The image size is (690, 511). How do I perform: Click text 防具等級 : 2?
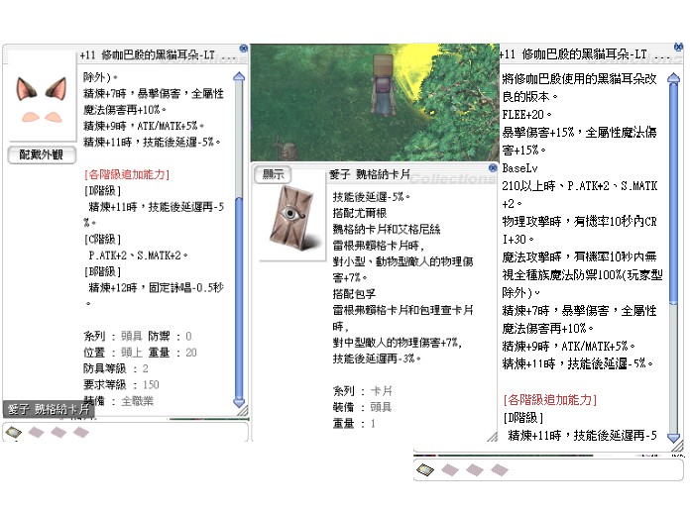click(x=116, y=368)
